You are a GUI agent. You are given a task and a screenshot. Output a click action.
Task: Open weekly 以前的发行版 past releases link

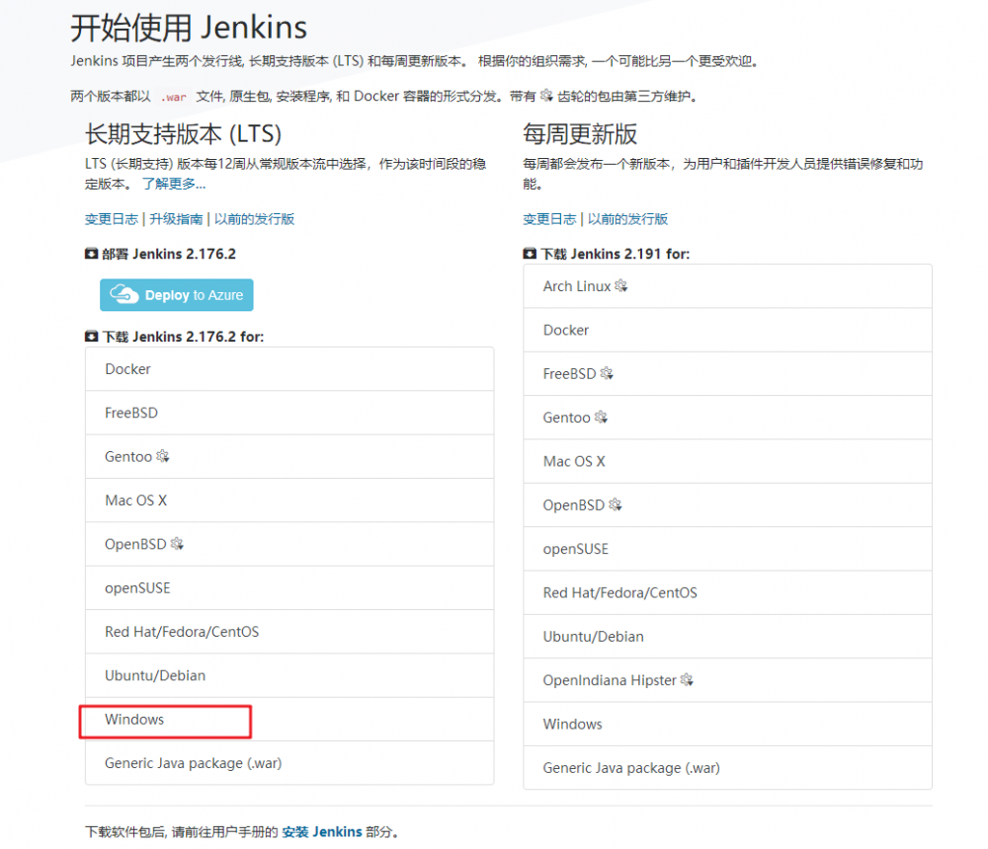coord(627,219)
